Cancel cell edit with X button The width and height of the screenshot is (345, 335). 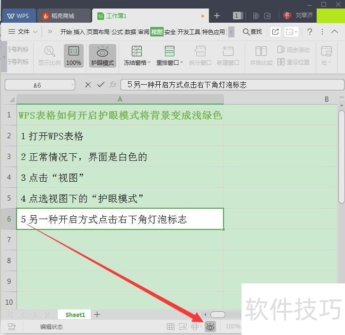pyautogui.click(x=88, y=85)
